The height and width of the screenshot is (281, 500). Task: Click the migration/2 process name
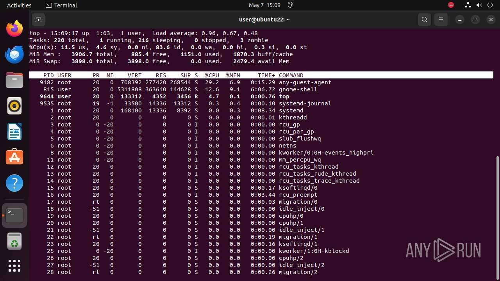(x=298, y=272)
